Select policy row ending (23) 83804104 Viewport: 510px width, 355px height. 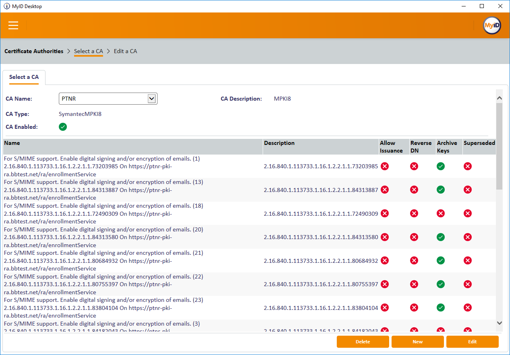250,308
